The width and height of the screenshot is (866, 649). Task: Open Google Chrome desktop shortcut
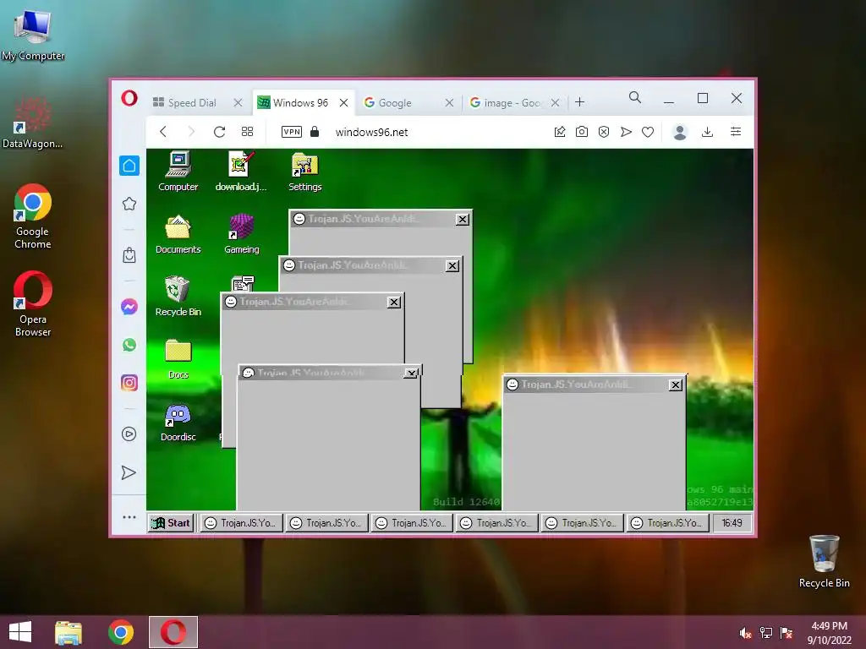tap(33, 216)
